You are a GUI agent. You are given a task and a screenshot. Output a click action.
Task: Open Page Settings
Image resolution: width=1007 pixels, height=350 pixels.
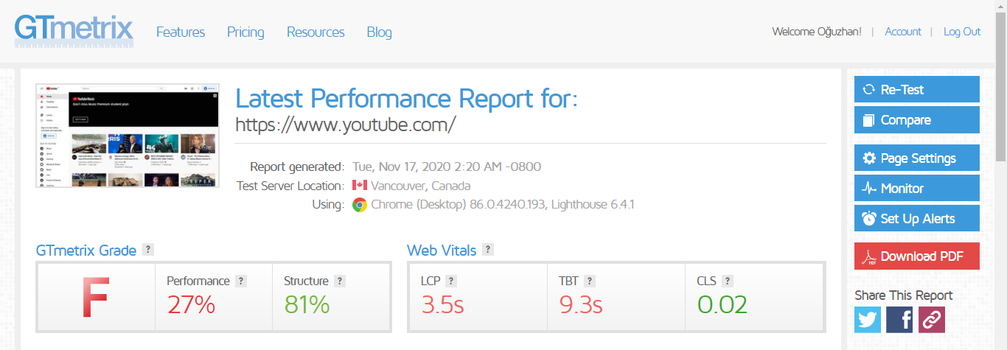[x=917, y=158]
